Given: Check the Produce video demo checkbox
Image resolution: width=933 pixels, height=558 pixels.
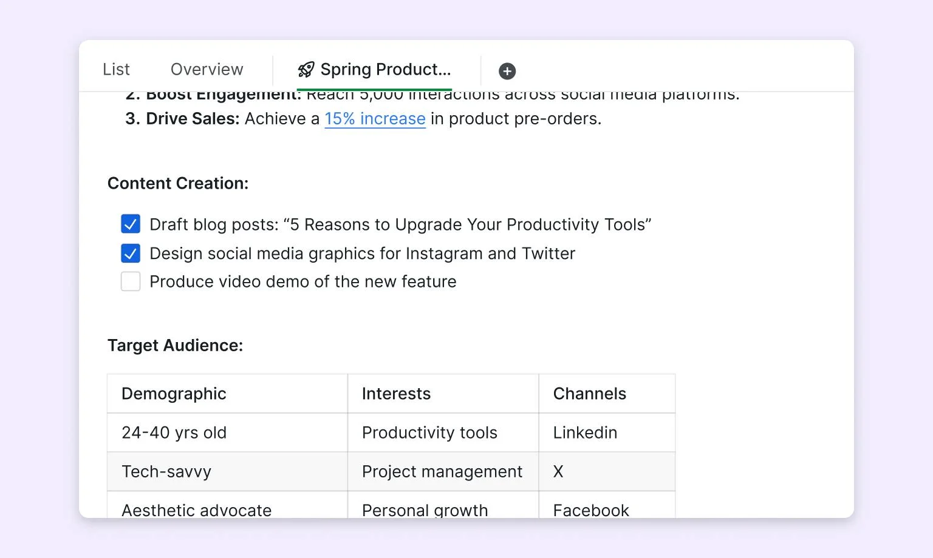Looking at the screenshot, I should 131,281.
